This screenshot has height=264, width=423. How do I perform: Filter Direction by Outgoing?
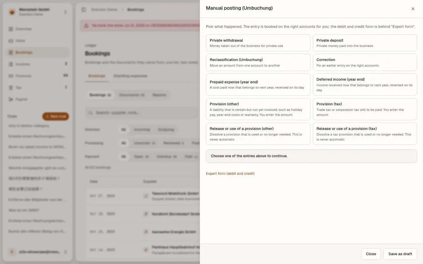[166, 130]
